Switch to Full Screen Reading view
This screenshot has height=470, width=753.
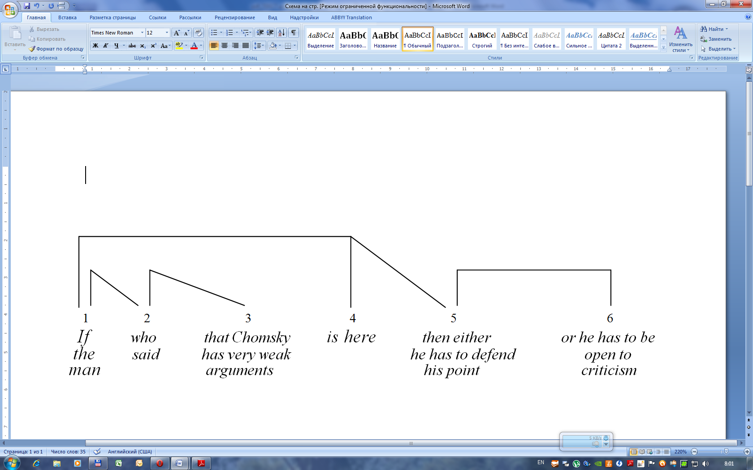pos(642,452)
